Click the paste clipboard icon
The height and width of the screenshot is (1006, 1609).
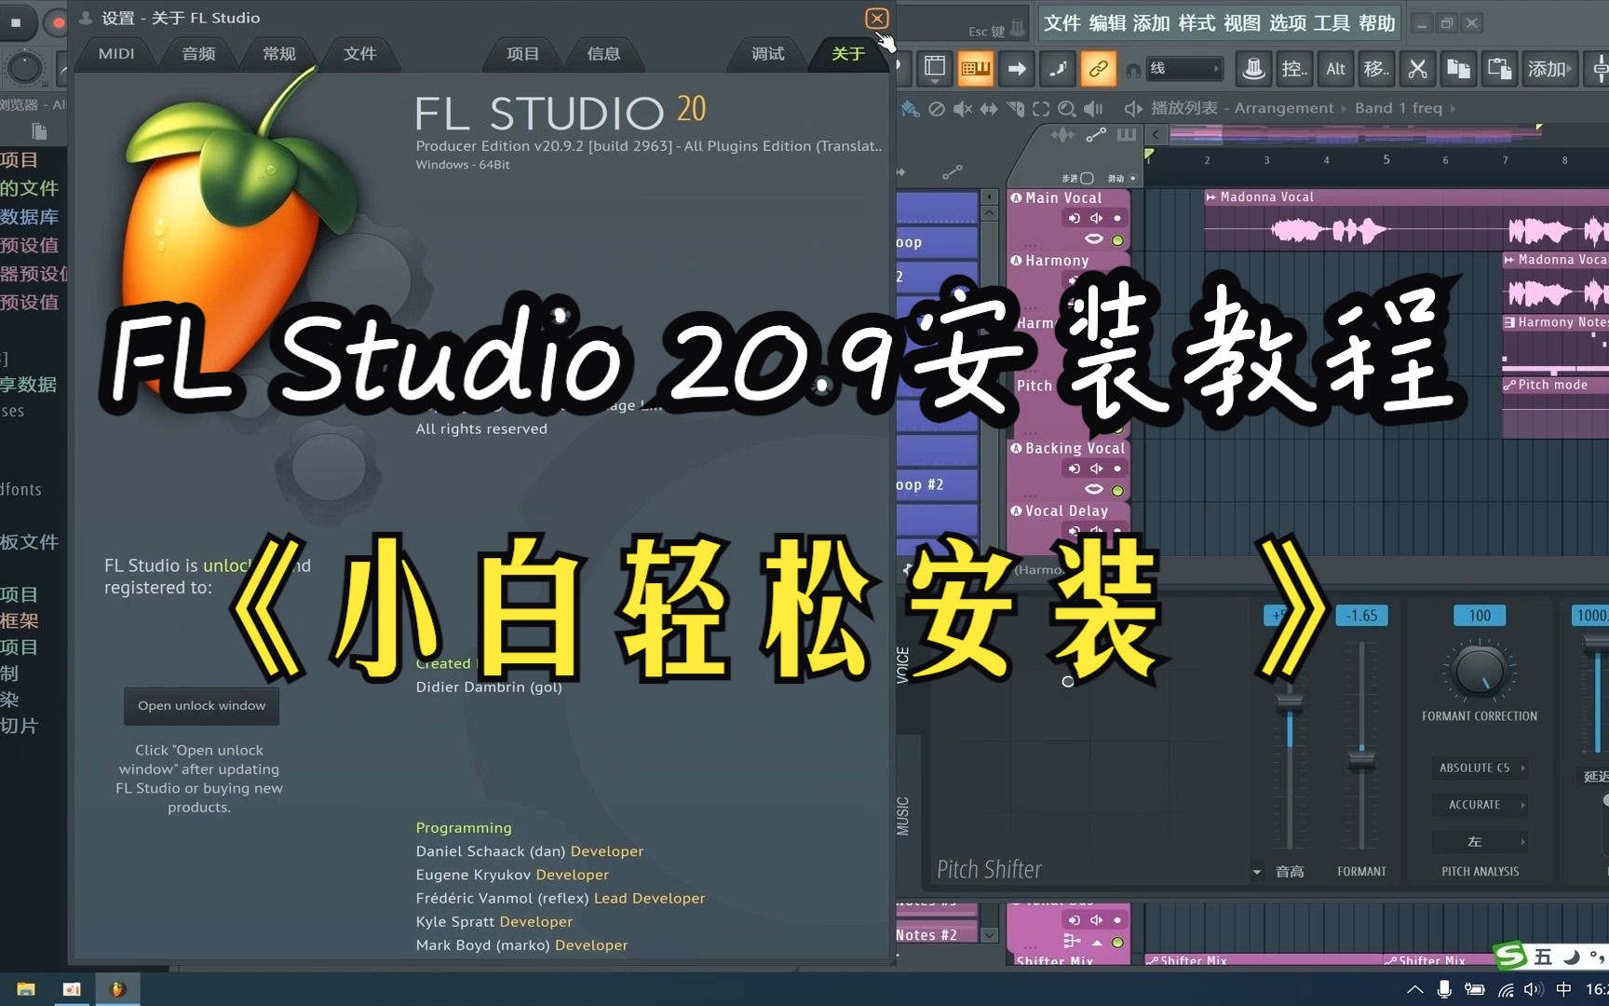1499,68
